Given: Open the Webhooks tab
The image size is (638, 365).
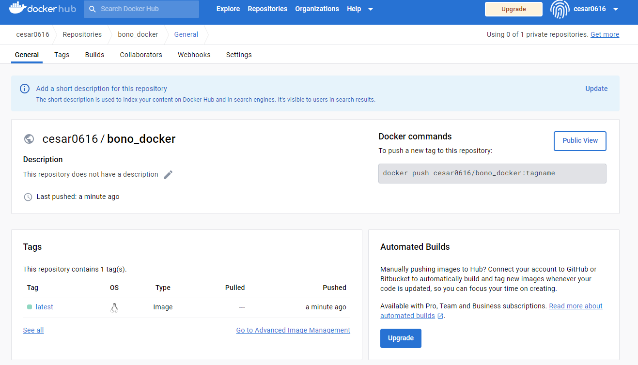Looking at the screenshot, I should pyautogui.click(x=194, y=55).
